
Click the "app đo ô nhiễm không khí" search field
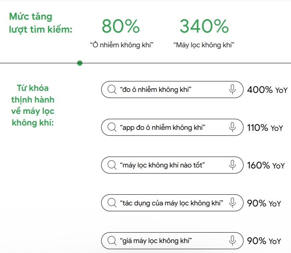[172, 127]
